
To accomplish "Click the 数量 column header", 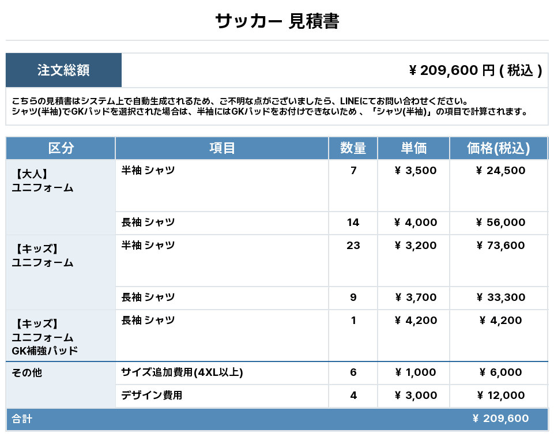I will (353, 148).
